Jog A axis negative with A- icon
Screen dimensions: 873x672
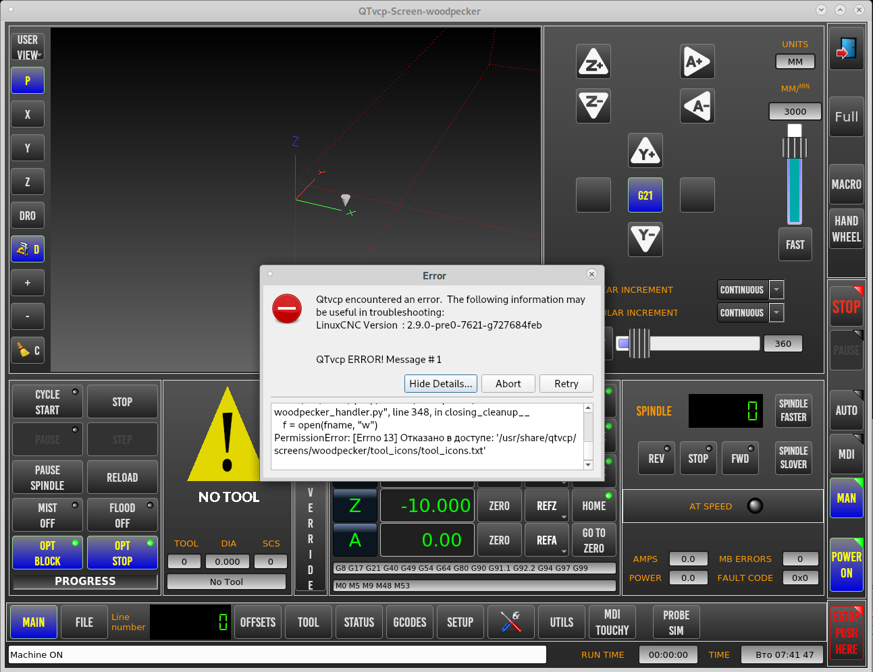(697, 106)
